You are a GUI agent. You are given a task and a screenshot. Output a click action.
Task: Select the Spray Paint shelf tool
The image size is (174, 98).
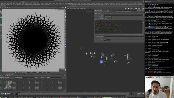31,5
